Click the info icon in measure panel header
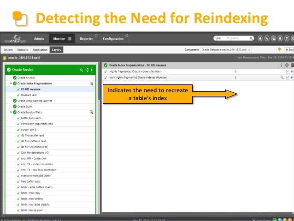294x221 pixels. pos(281,65)
